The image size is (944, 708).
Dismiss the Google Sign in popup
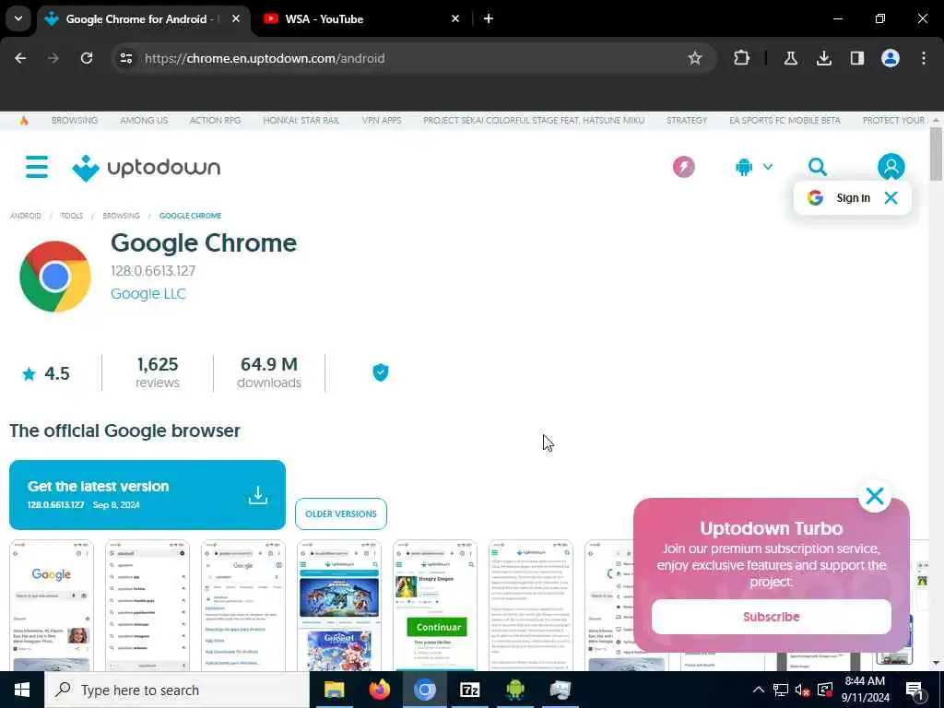pyautogui.click(x=891, y=198)
